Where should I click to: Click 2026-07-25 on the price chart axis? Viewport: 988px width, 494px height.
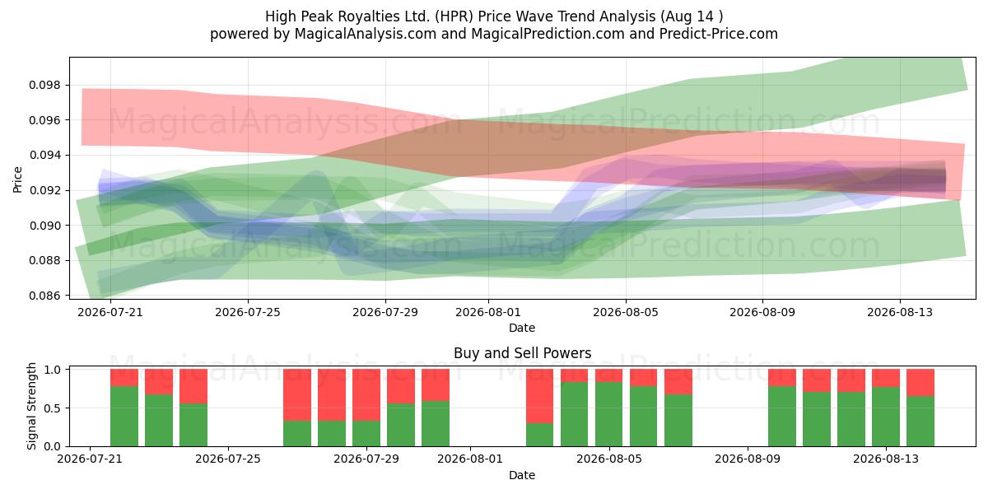249,312
